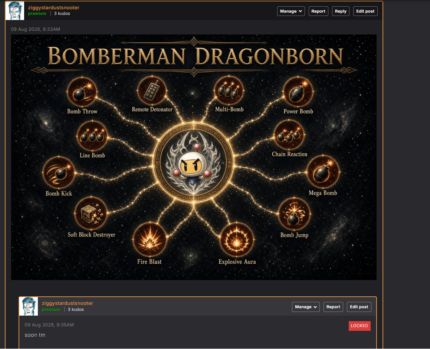Click the 'Soft Block Destroyer' label text
430x349 pixels.
(x=91, y=235)
